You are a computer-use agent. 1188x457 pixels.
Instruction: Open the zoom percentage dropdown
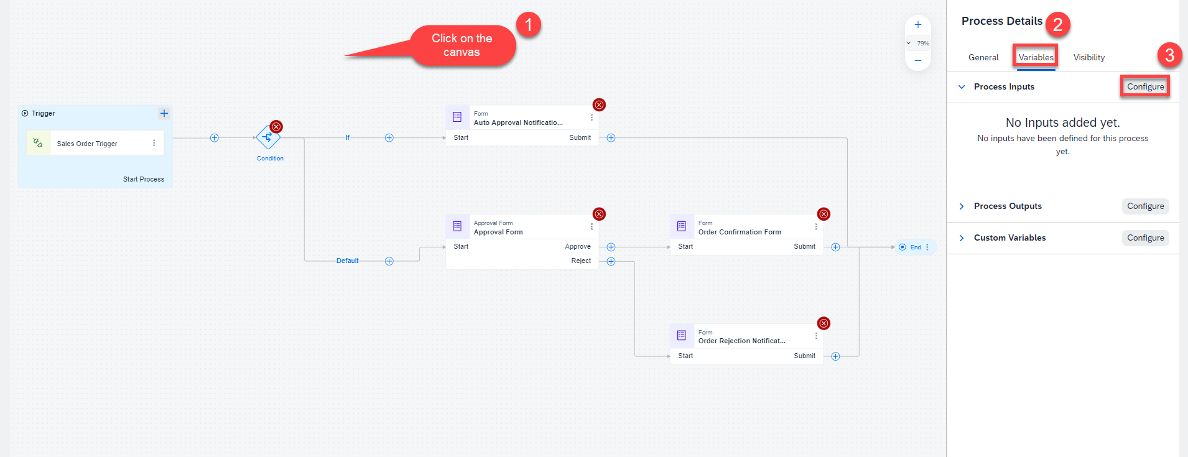[918, 43]
